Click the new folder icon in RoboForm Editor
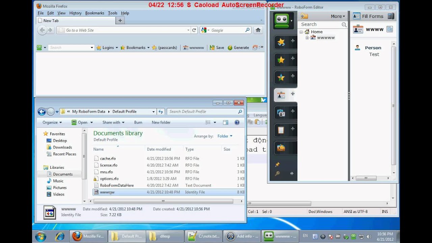432x243 pixels. pyautogui.click(x=304, y=16)
